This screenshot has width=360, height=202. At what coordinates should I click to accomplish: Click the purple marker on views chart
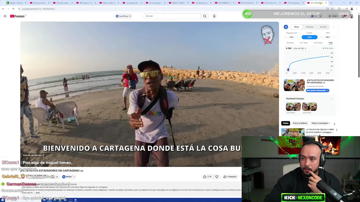coord(288,70)
